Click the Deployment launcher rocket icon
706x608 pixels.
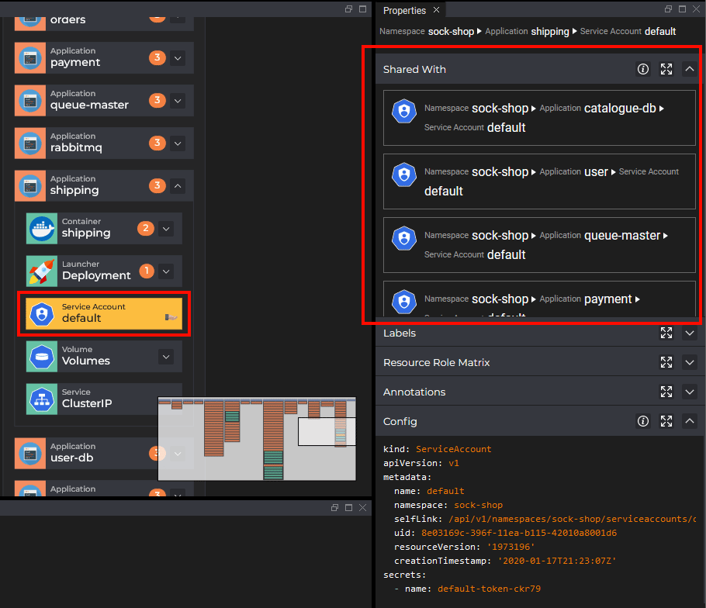[x=42, y=271]
